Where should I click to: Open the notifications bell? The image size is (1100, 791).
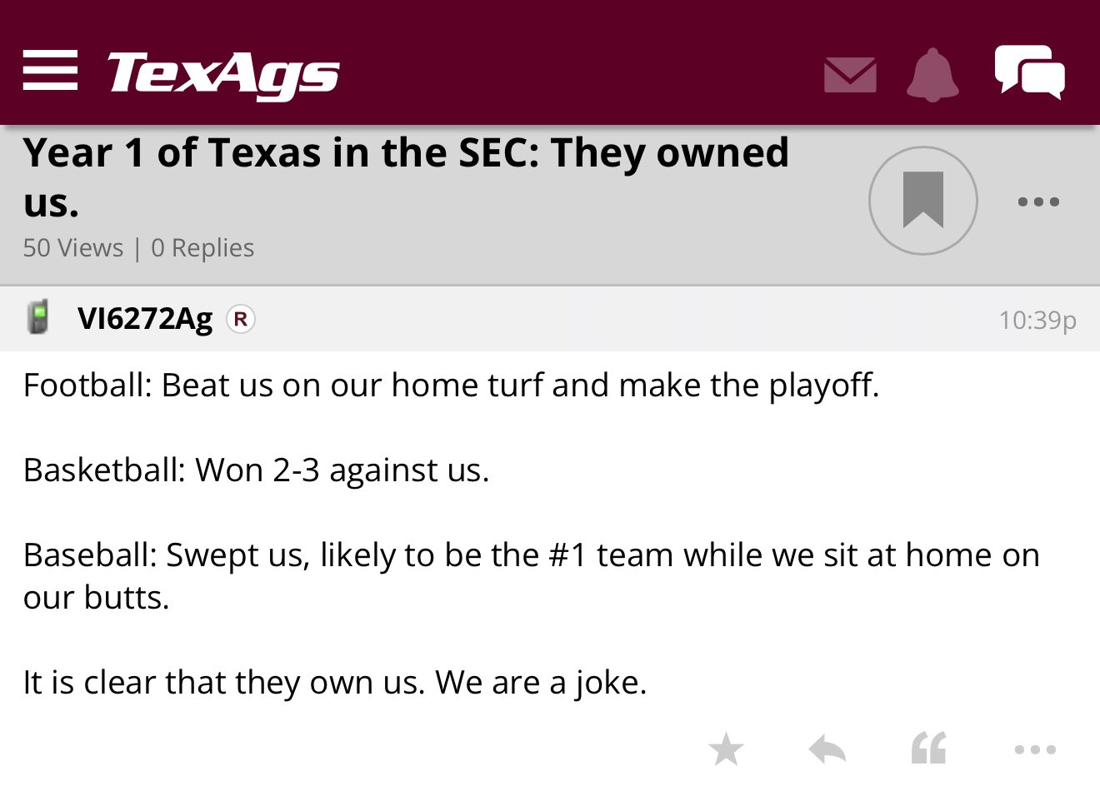(x=932, y=75)
